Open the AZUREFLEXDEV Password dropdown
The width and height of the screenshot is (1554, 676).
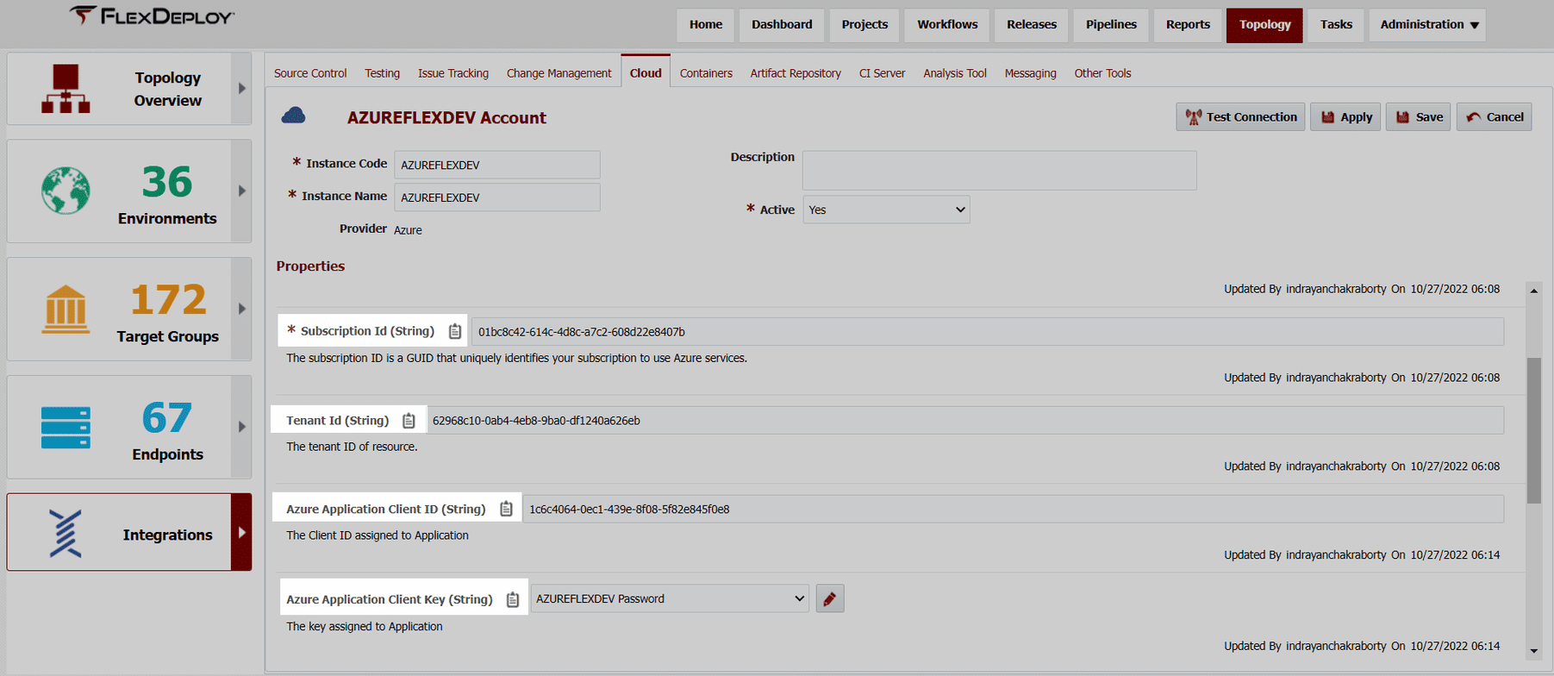coord(670,598)
